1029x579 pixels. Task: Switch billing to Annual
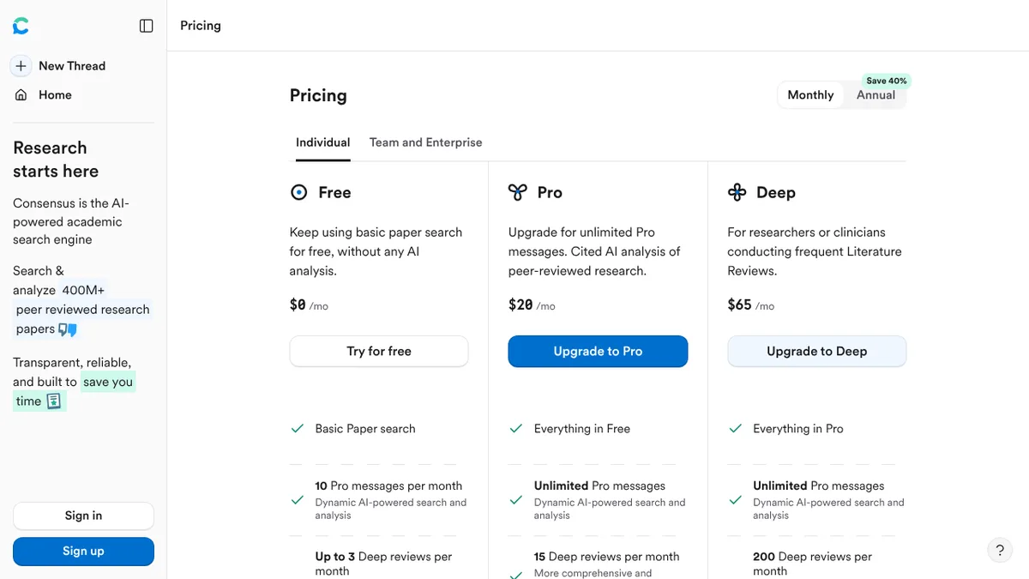[x=876, y=95]
